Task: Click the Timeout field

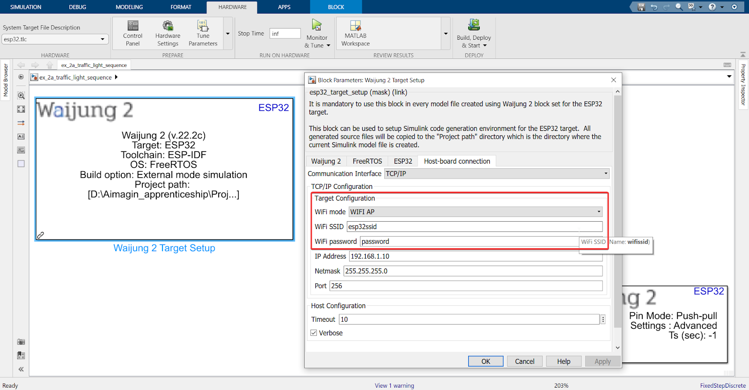Action: point(469,319)
